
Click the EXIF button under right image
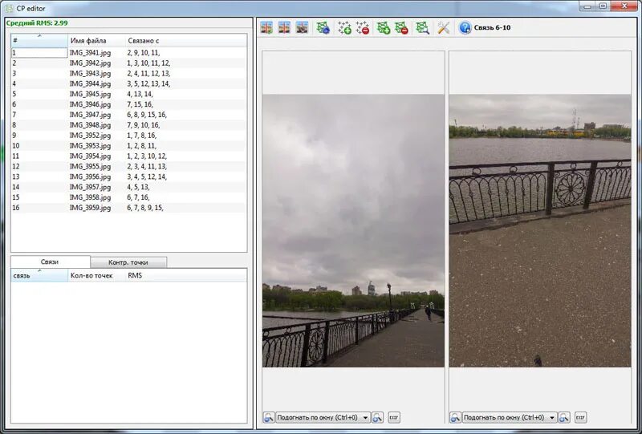pyautogui.click(x=580, y=418)
